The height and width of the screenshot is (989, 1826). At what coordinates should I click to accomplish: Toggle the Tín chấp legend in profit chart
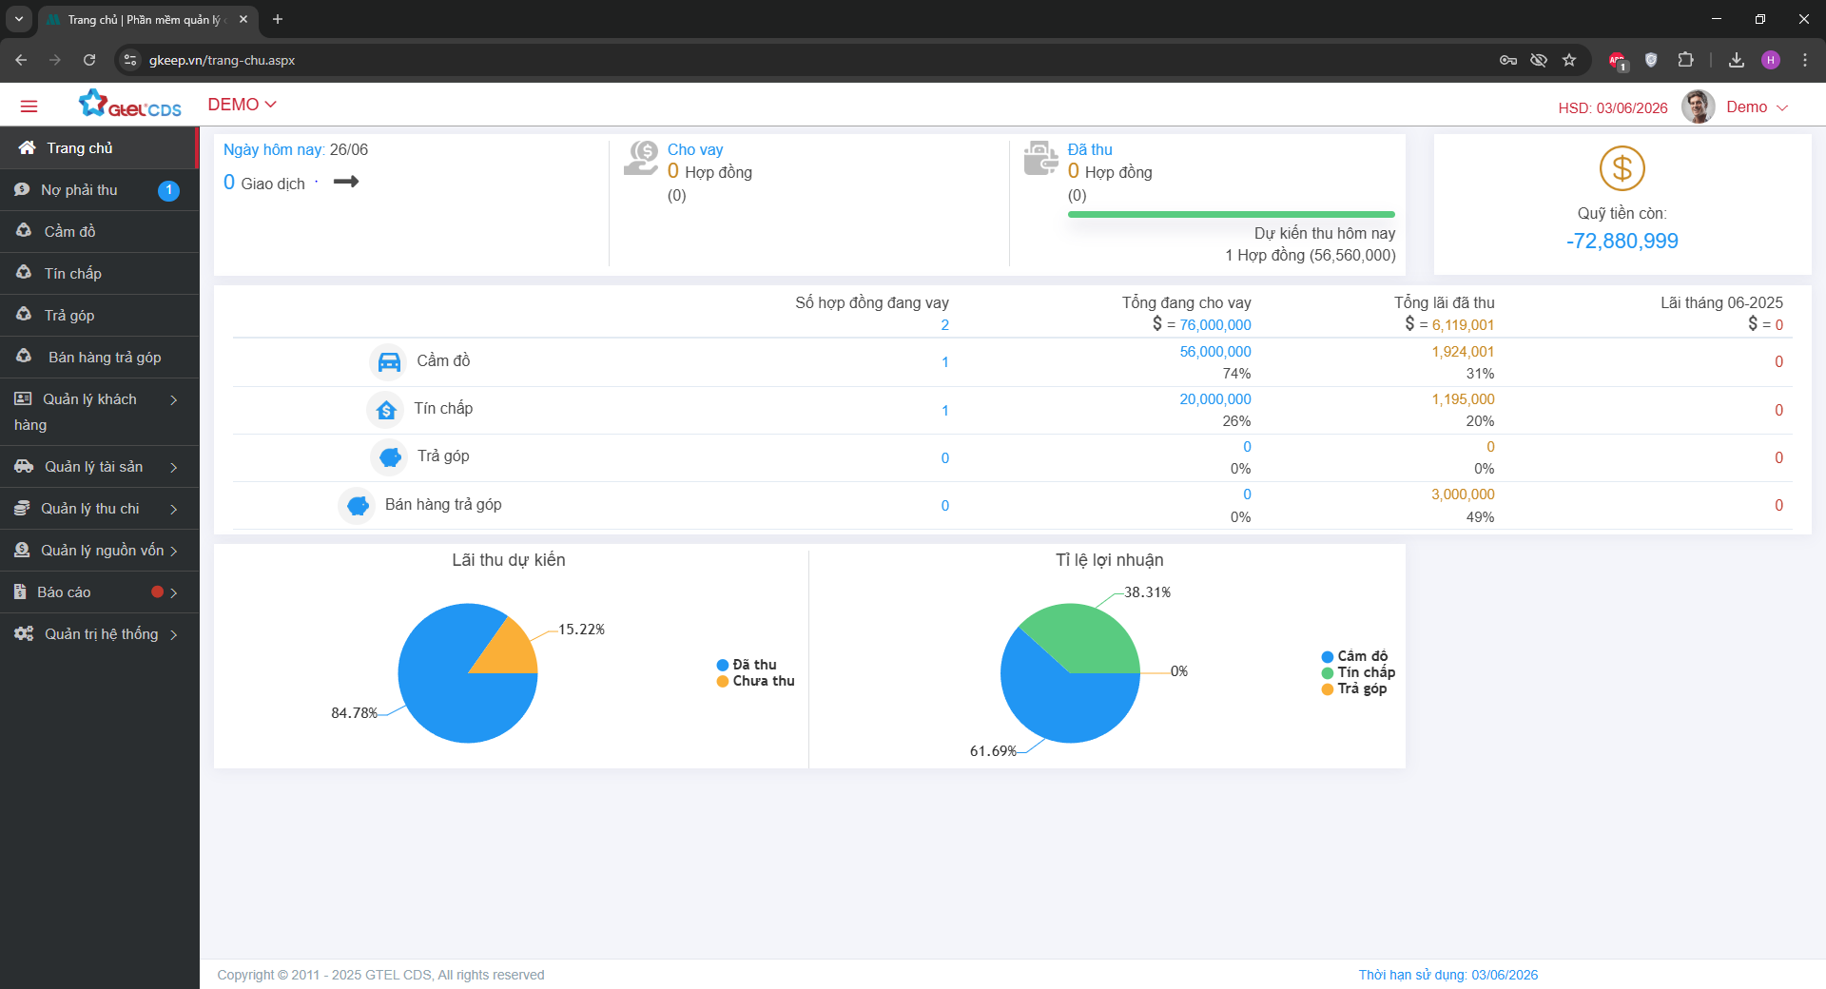pos(1358,672)
